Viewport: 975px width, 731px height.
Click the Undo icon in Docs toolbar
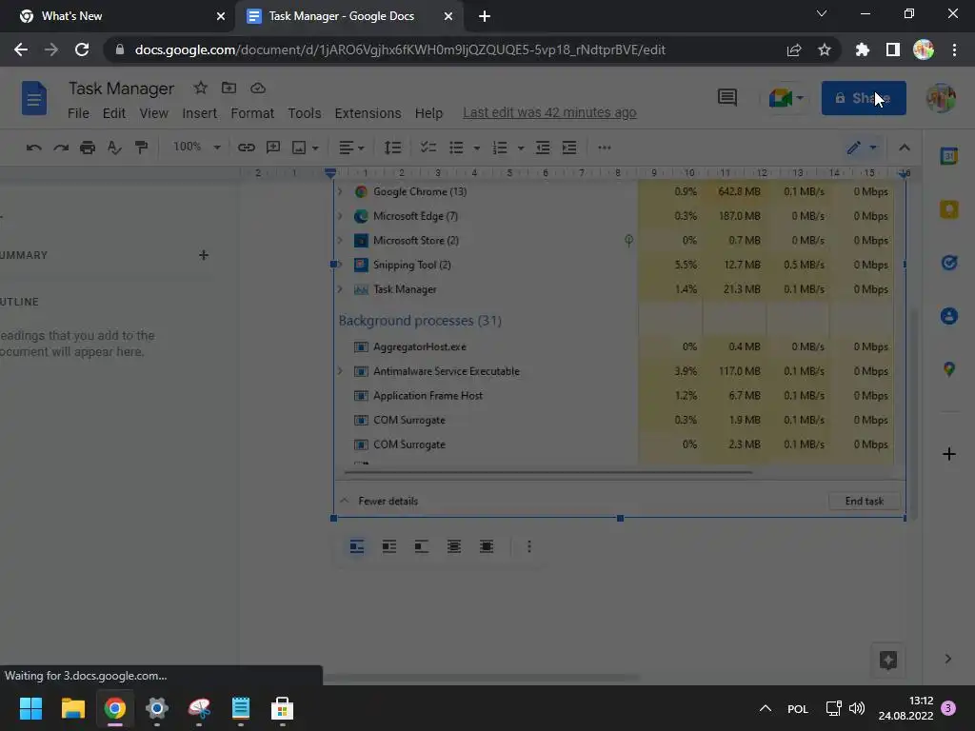tap(33, 148)
